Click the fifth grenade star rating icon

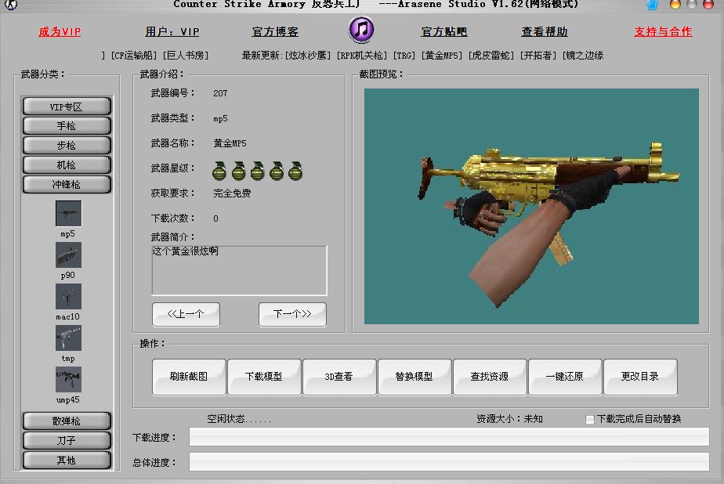point(295,171)
